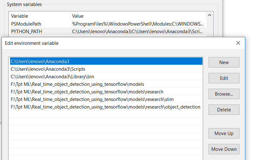Image resolution: width=255 pixels, height=160 pixels.
Task: Select the path ending in \models
Action: click(106, 84)
